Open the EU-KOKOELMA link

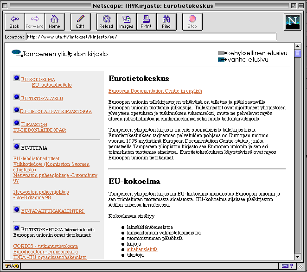tap(38, 79)
